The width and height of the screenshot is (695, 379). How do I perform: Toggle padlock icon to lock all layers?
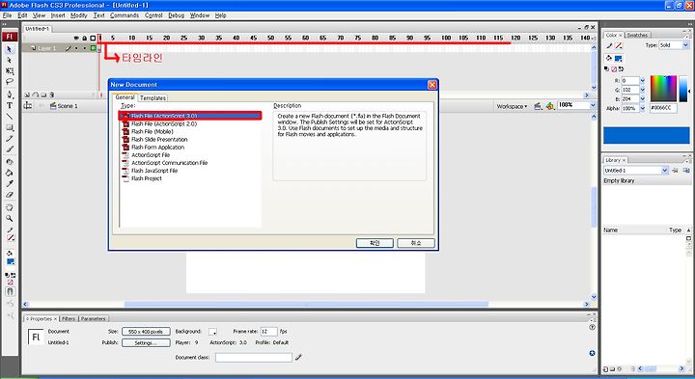coord(85,38)
